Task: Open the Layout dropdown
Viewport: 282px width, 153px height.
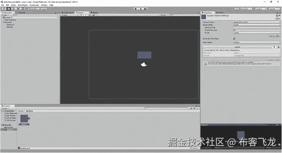Action: tap(274, 9)
